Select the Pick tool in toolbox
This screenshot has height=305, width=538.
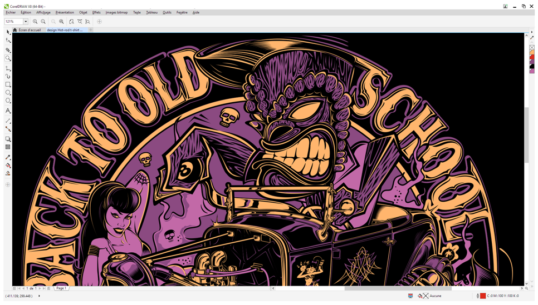pyautogui.click(x=8, y=32)
